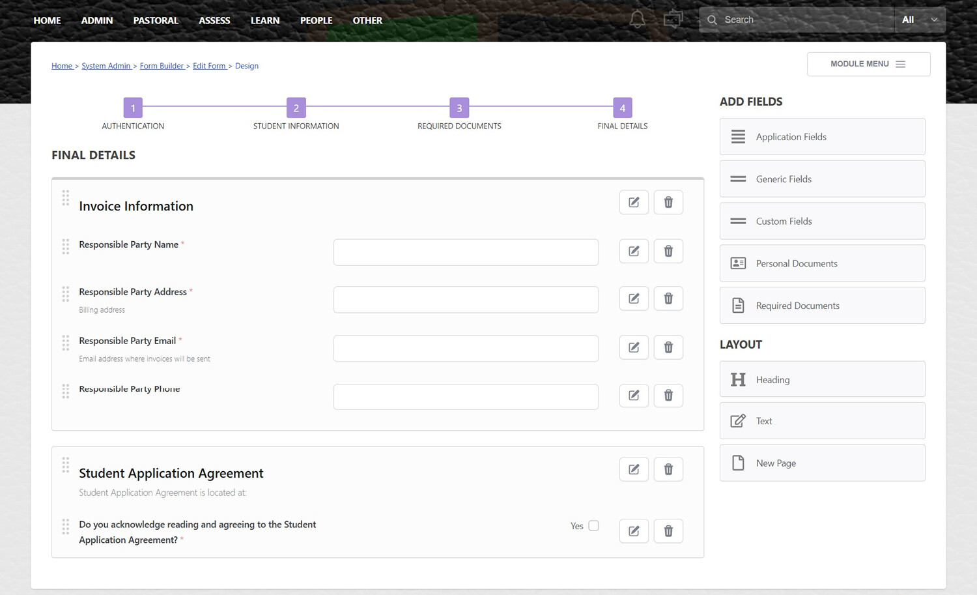Screen dimensions: 977x595
Task: Go to step 1 Authentication
Action: point(133,108)
